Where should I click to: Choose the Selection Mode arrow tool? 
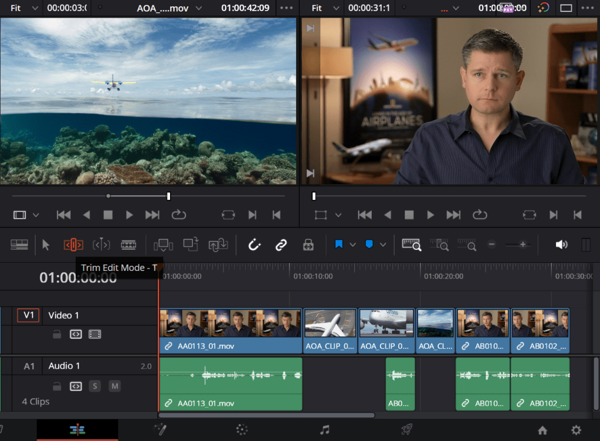tap(46, 245)
